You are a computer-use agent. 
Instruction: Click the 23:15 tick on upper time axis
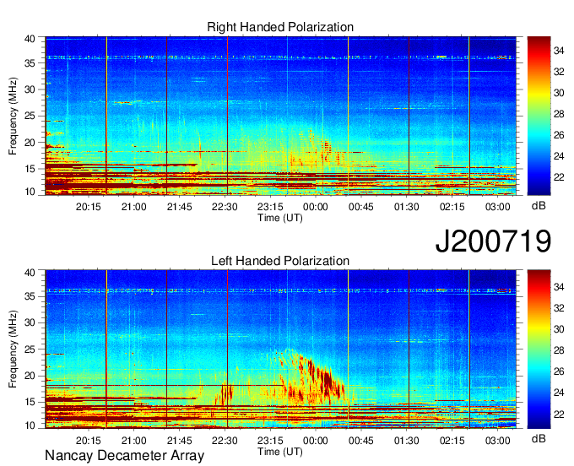270,207
